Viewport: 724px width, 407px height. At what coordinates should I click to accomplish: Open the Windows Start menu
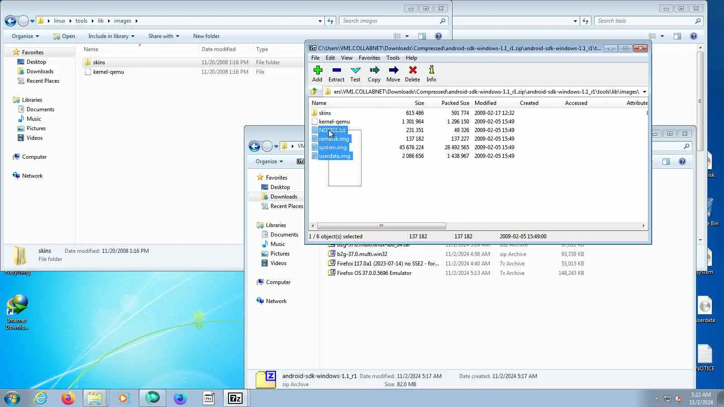pos(12,398)
